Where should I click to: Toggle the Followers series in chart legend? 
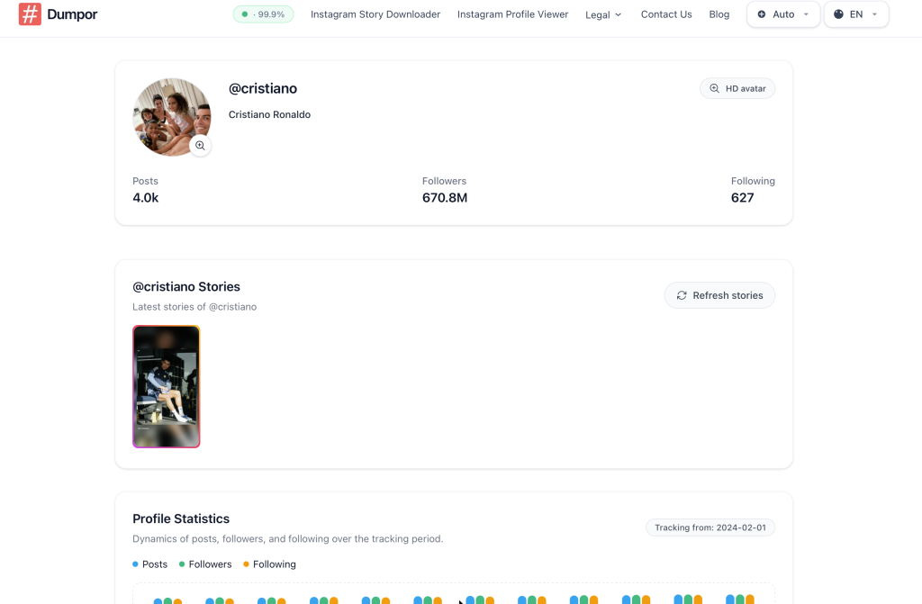205,564
